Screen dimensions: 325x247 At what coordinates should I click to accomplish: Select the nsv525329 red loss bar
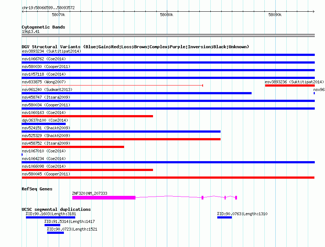(x=121, y=139)
